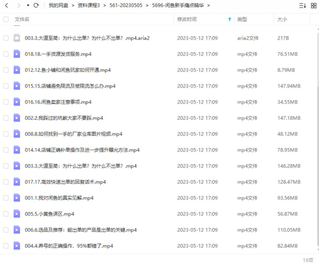319x266 pixels.
Task: Check the box for 002.2.我踩过的坑 file
Action: pos(6,118)
